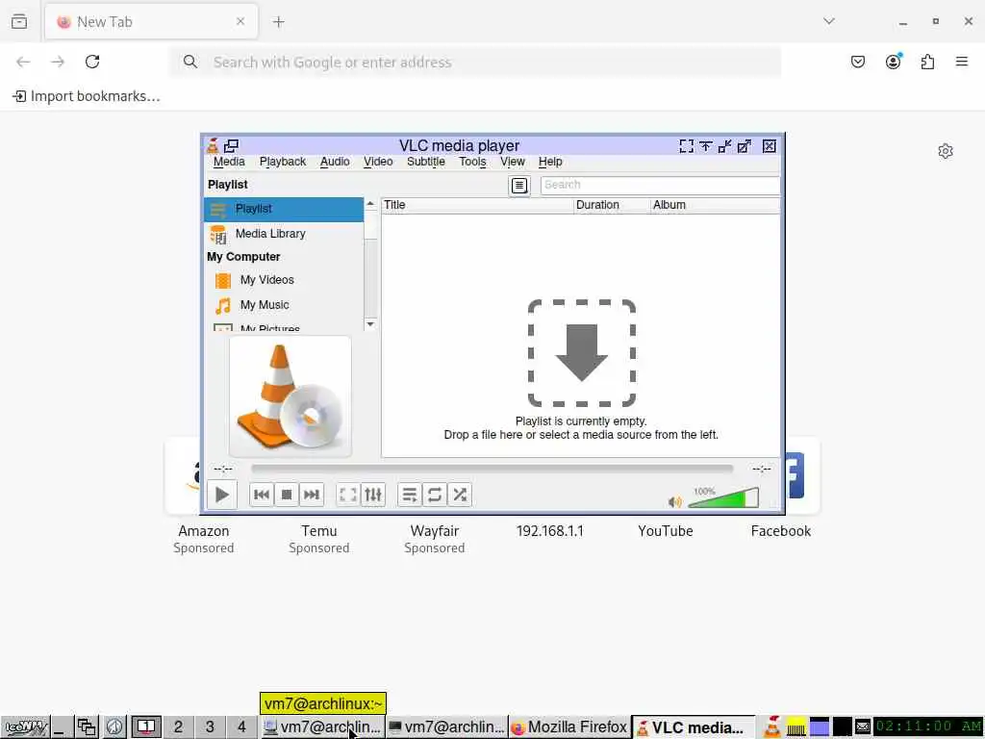Viewport: 985px width, 739px height.
Task: Toggle VLC fullscreen video button
Action: pos(348,495)
